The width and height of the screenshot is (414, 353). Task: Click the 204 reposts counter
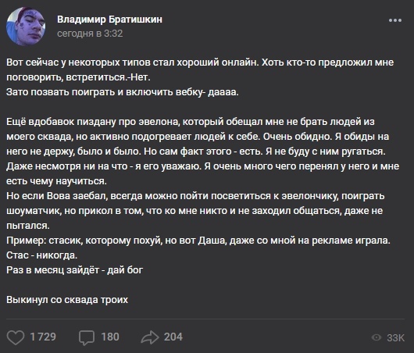tap(173, 337)
